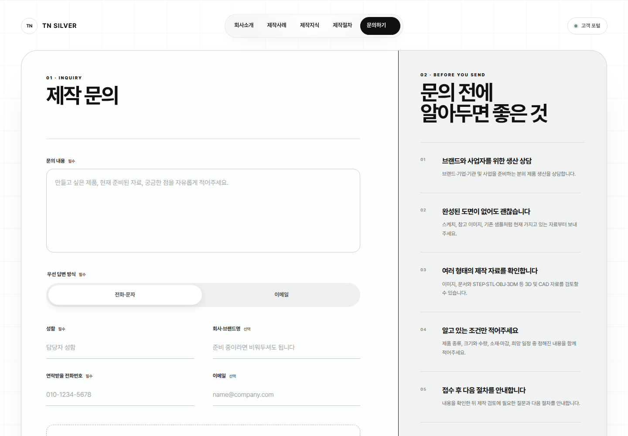The width and height of the screenshot is (628, 436).
Task: Click the TN circular logo icon
Action: (x=29, y=26)
